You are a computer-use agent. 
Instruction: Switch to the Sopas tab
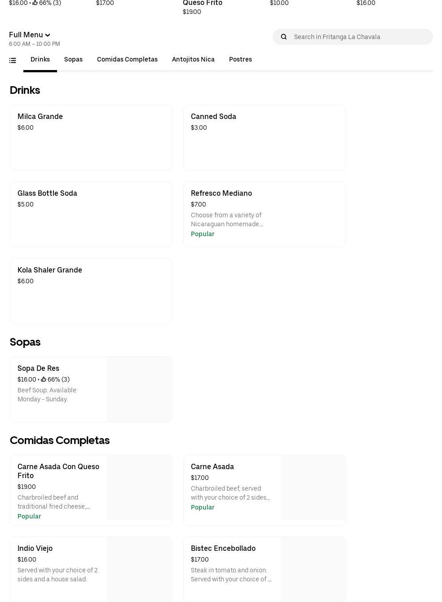73,60
